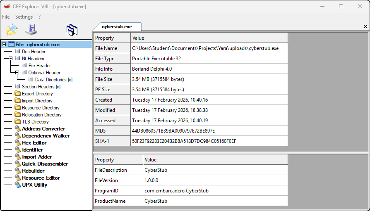Select the Quick Disassembler tool
Viewport: 370px width, 211px height.
[x=45, y=164]
